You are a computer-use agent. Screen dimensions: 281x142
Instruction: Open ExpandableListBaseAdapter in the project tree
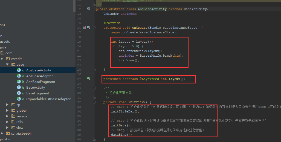[48, 99]
